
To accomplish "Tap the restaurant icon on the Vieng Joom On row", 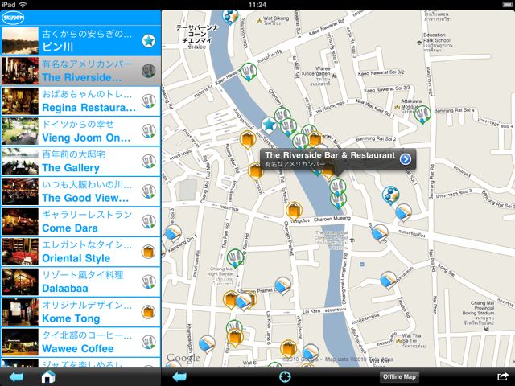I will 148,131.
